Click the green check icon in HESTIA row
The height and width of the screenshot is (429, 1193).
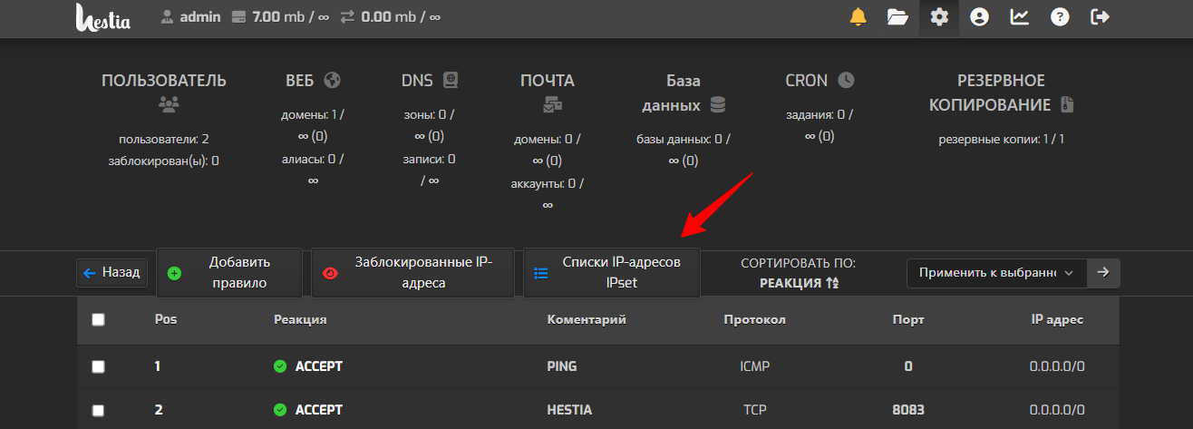click(x=279, y=410)
